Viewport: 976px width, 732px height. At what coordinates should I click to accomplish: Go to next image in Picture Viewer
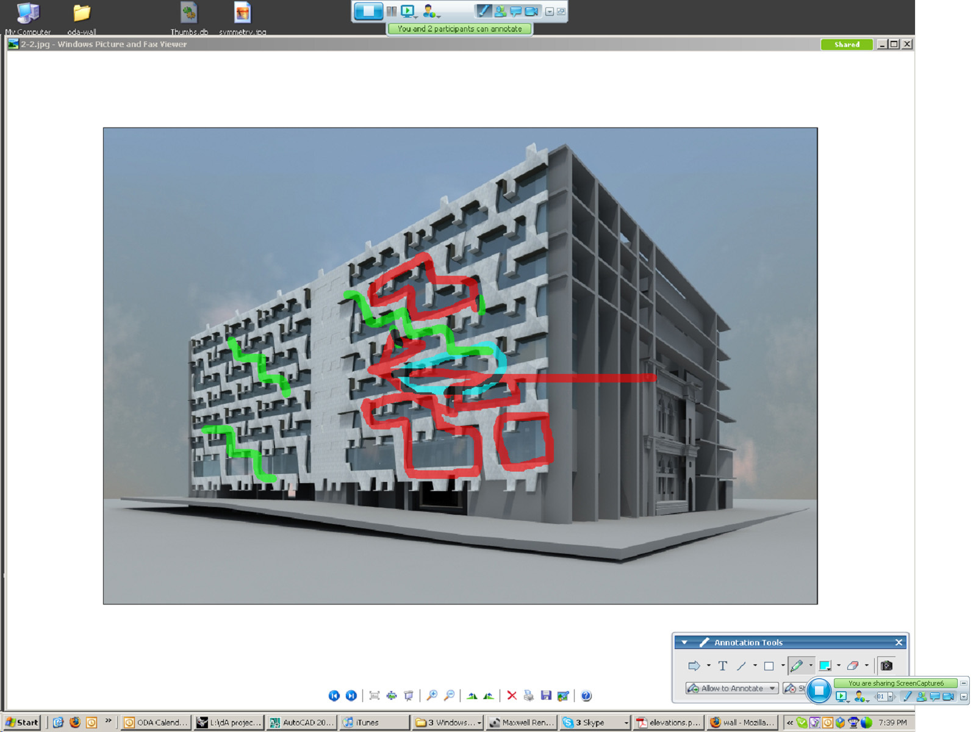tap(351, 695)
